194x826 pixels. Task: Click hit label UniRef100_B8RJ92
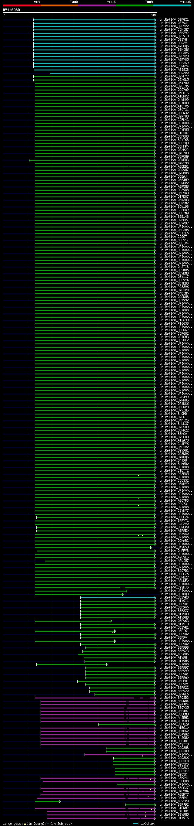click(174, 804)
